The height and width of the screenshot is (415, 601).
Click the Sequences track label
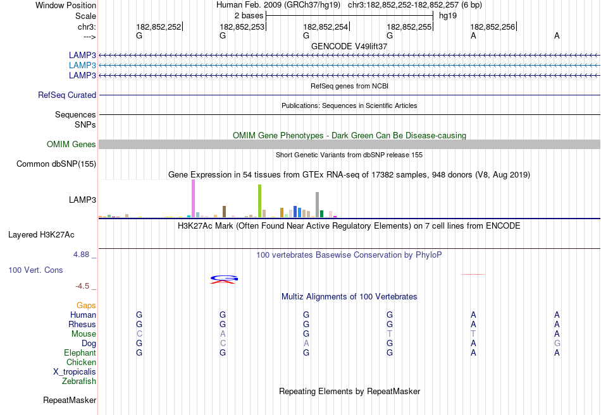pos(75,114)
